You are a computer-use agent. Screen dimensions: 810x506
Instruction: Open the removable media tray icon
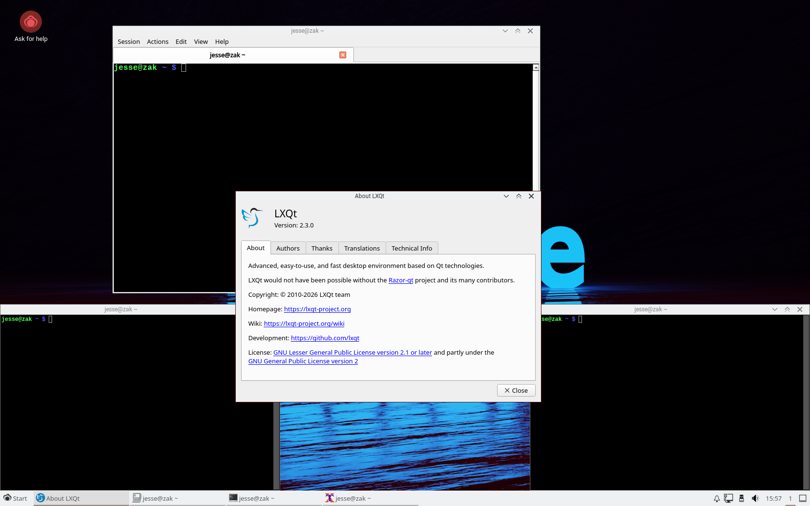[742, 498]
